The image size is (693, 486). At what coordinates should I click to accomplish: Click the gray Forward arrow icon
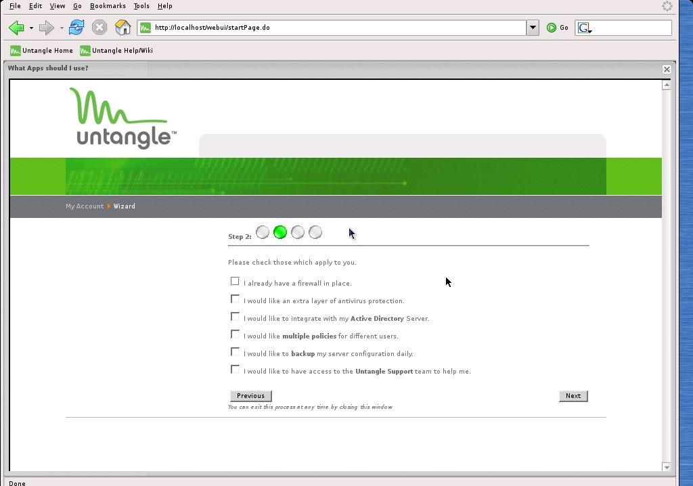46,28
